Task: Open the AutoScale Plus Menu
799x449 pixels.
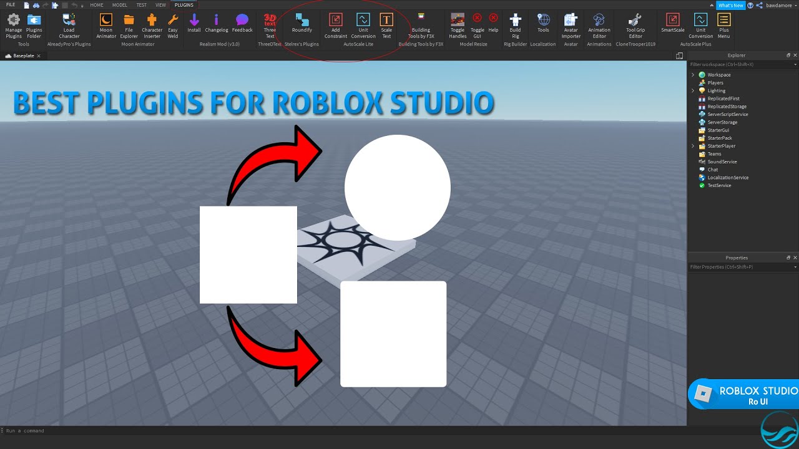Action: click(x=723, y=26)
